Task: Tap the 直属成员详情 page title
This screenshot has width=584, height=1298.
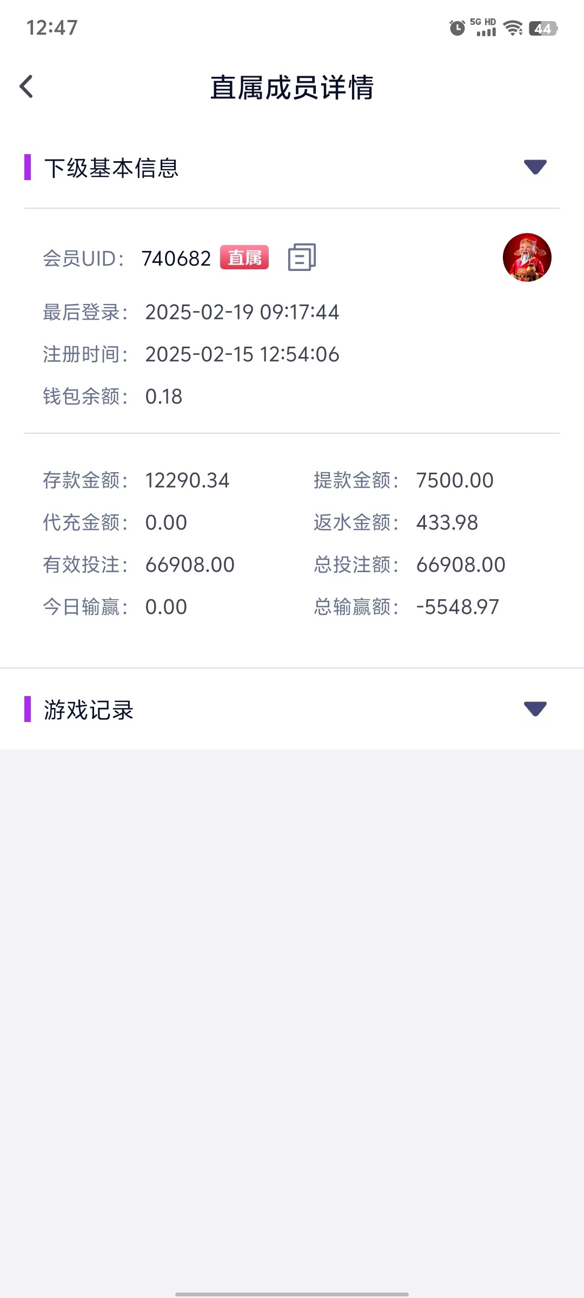Action: (x=292, y=88)
